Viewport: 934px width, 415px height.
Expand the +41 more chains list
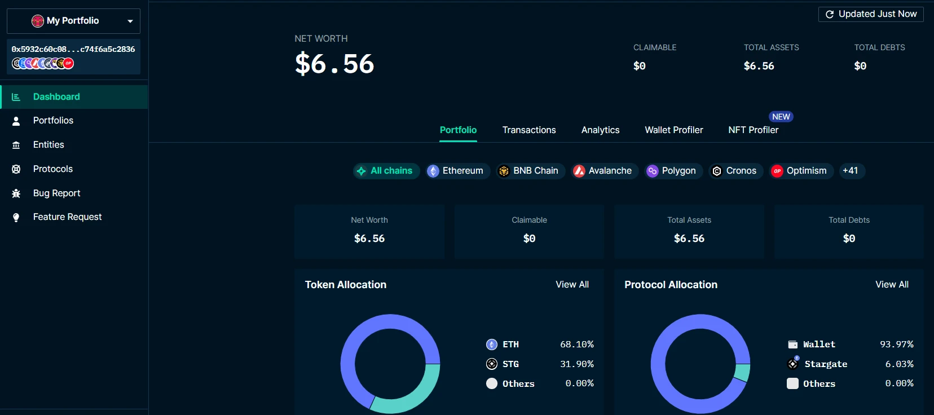[850, 171]
